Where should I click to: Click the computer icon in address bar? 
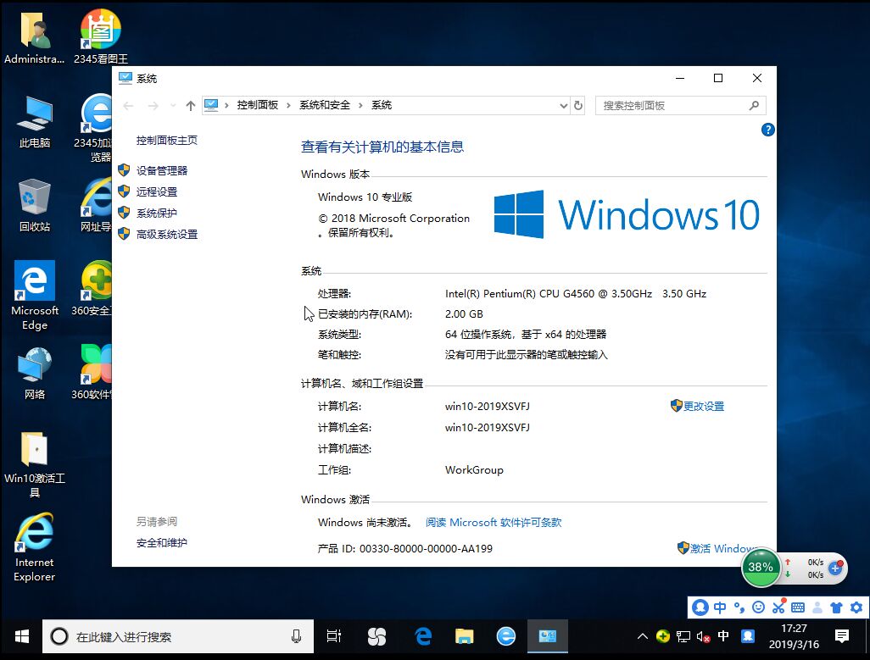pos(211,105)
